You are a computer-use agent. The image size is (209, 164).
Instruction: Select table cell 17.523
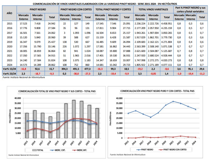tap(23, 23)
